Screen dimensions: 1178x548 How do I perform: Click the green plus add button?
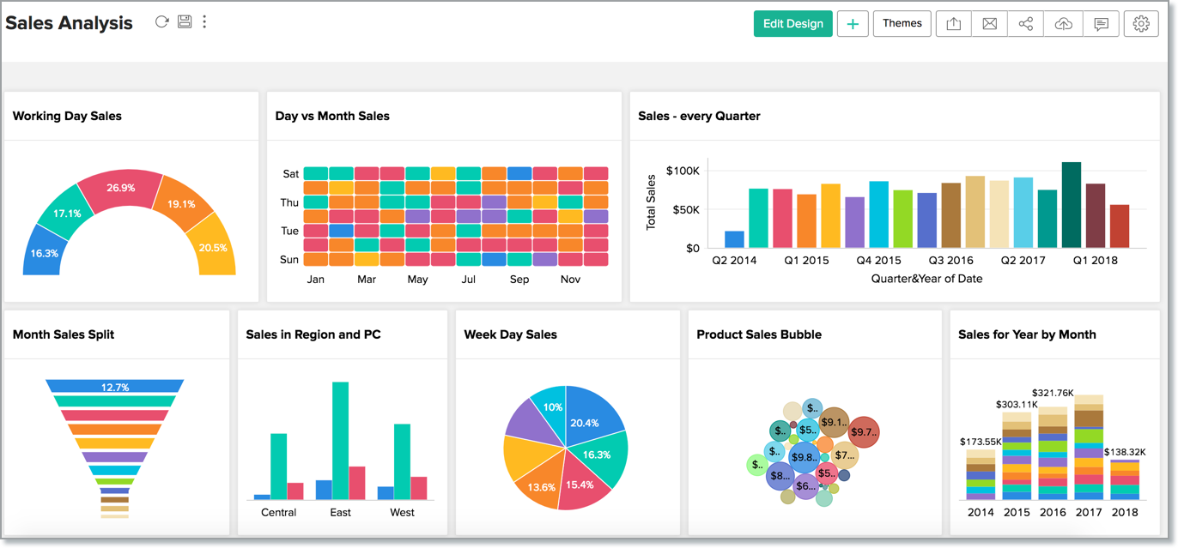[853, 24]
